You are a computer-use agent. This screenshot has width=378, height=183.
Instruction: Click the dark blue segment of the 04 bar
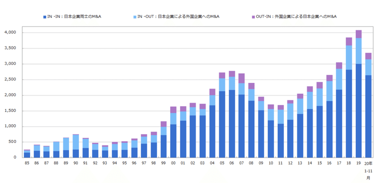(212, 131)
